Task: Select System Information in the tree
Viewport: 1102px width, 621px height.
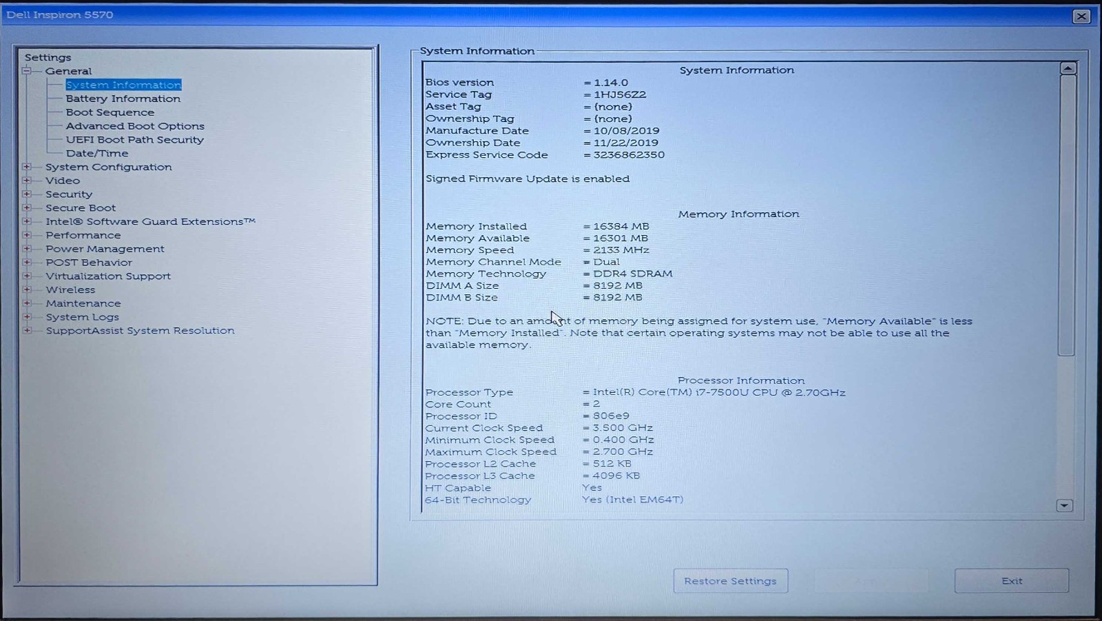Action: pos(123,85)
